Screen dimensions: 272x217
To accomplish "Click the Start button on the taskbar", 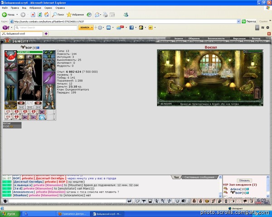I will click(x=9, y=214).
